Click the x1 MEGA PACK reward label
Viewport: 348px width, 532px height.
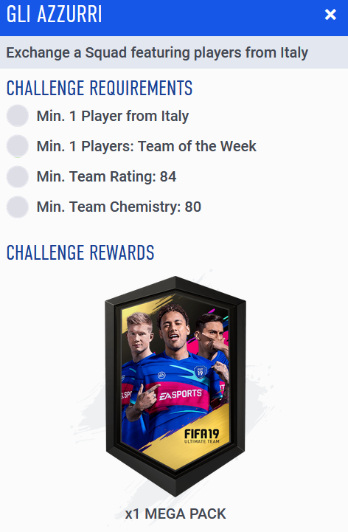pos(175,514)
